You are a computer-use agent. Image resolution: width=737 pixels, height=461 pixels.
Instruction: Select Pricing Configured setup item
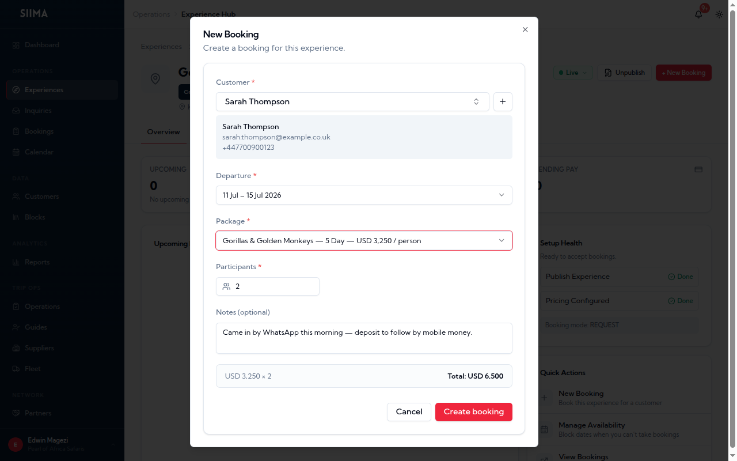pos(620,301)
